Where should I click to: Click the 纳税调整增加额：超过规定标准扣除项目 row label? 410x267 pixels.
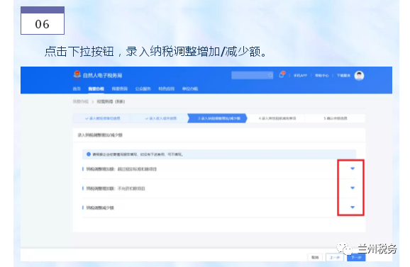point(121,169)
